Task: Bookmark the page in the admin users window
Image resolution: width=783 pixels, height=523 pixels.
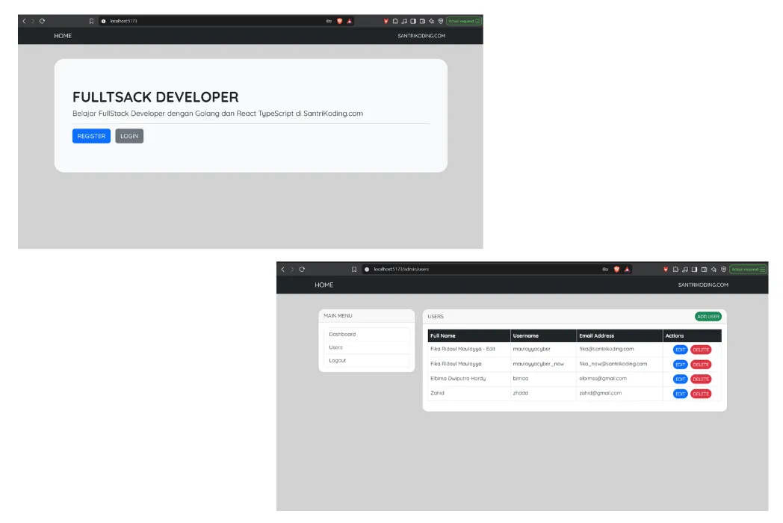Action: coord(354,269)
